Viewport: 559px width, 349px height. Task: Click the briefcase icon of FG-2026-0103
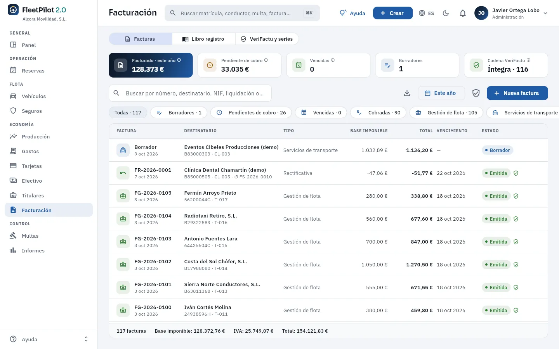point(123,242)
